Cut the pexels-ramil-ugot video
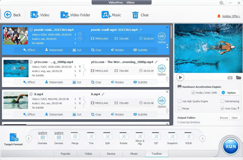This screenshot has width=243, height=160. point(77,50)
